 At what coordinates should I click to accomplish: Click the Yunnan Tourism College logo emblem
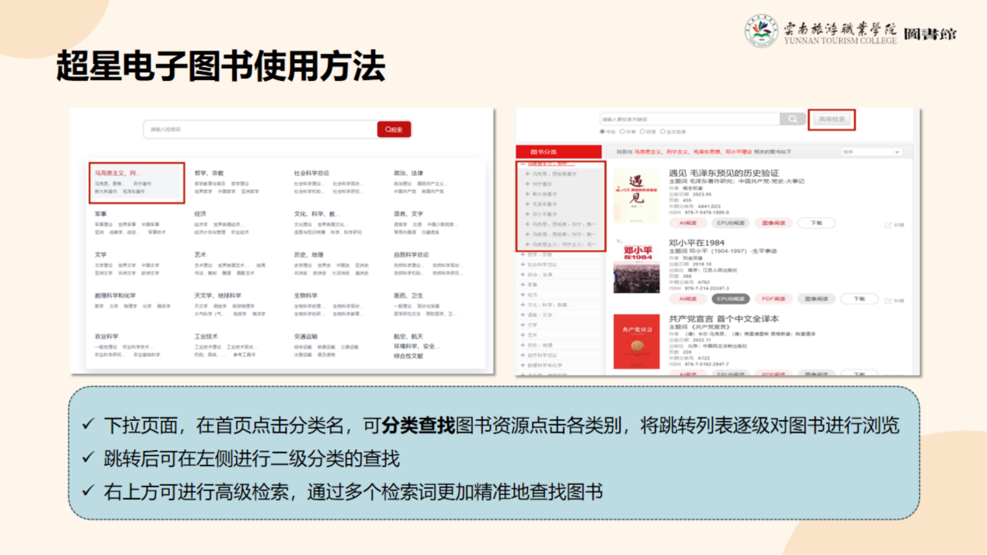(761, 32)
